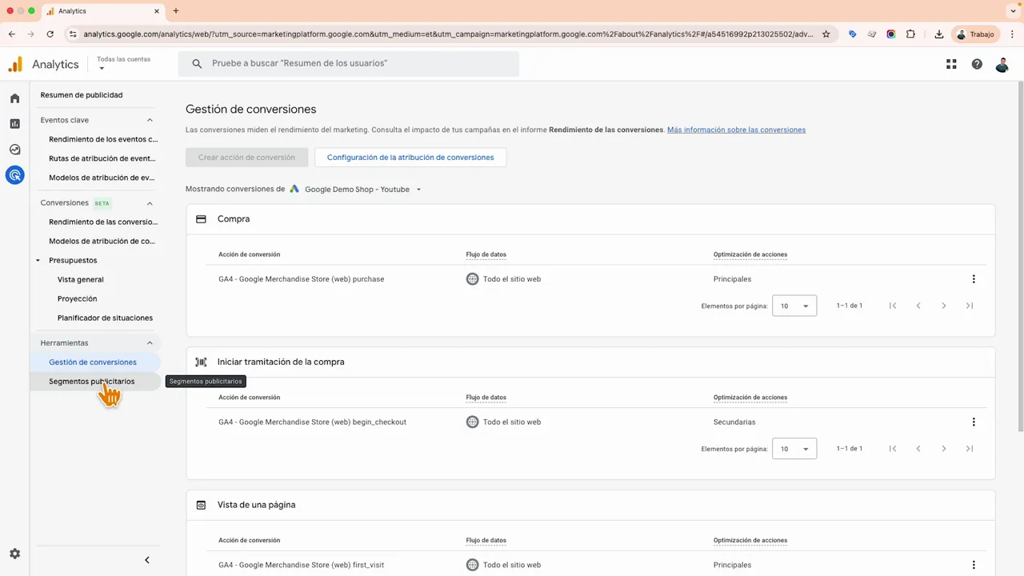Click the Iniciar tramitación barcode icon
Image resolution: width=1024 pixels, height=576 pixels.
pyautogui.click(x=201, y=362)
